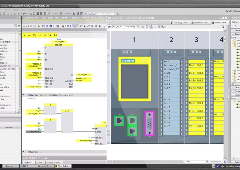Click the Redo arrow icon
240x170 pixels.
point(24,14)
